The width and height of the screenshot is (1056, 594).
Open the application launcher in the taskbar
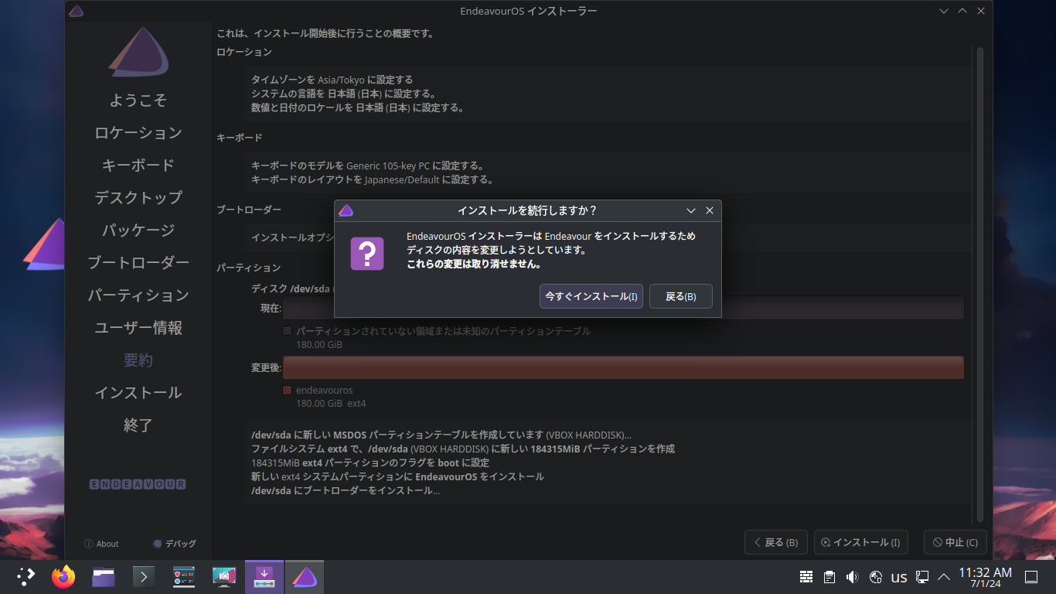tap(26, 576)
